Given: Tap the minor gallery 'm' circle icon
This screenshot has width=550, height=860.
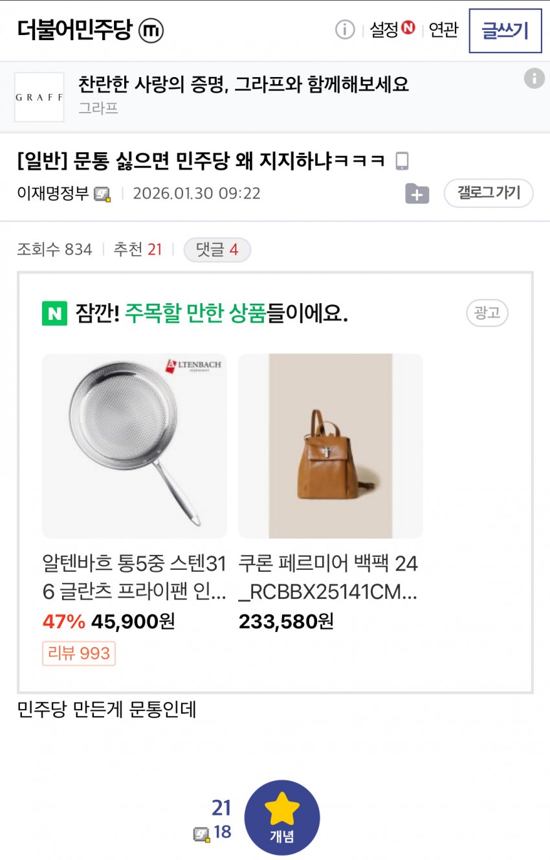Looking at the screenshot, I should coord(151,30).
